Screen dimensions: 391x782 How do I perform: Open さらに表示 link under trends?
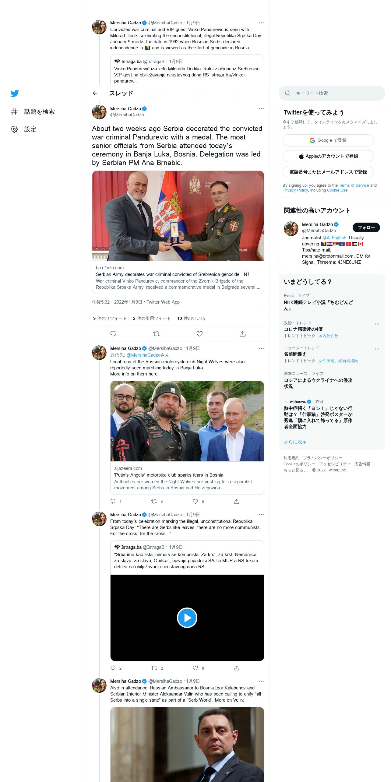(x=295, y=442)
